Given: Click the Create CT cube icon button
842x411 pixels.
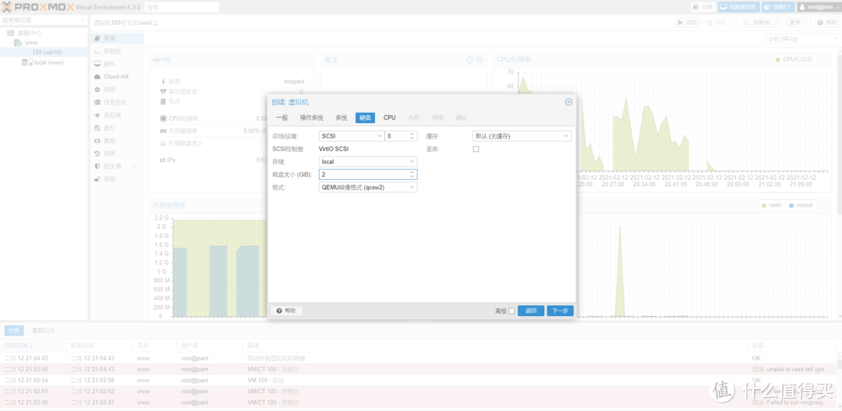Looking at the screenshot, I should tap(777, 7).
